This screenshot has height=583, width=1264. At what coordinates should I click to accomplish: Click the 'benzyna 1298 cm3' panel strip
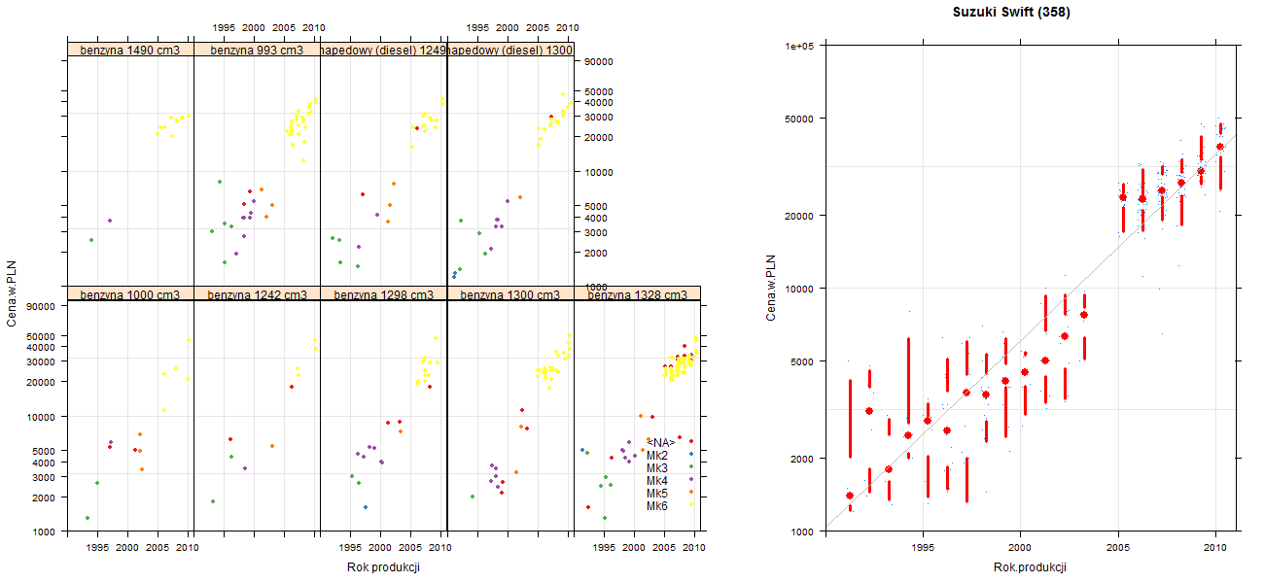(383, 293)
